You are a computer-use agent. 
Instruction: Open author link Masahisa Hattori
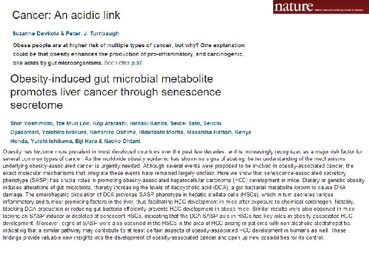(x=209, y=132)
